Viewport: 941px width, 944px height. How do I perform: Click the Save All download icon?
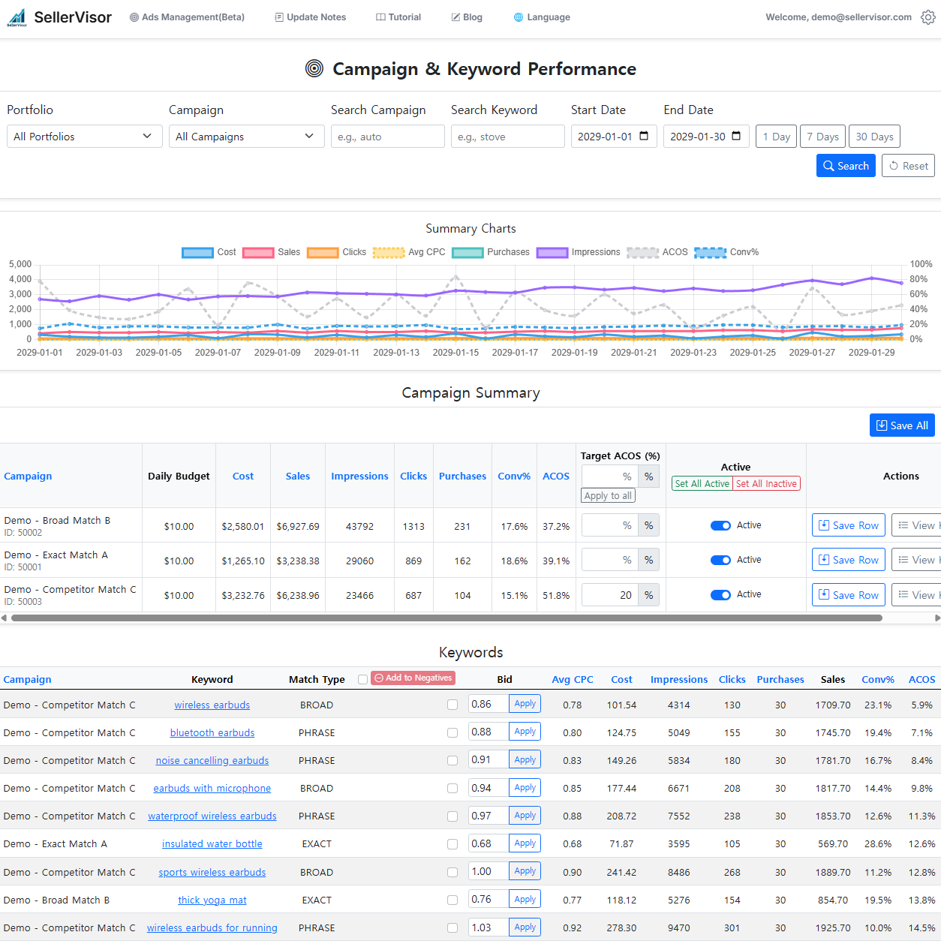(882, 425)
